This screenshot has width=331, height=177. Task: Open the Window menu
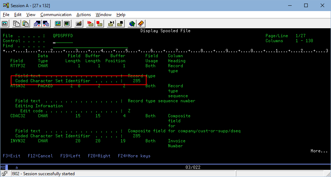[103, 15]
